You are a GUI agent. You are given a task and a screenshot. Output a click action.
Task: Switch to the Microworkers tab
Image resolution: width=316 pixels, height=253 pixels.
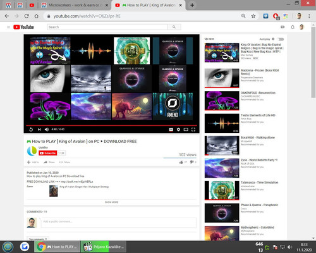tap(75, 5)
